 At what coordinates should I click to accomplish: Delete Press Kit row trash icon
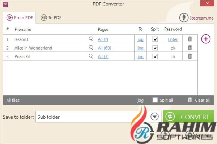point(190,56)
